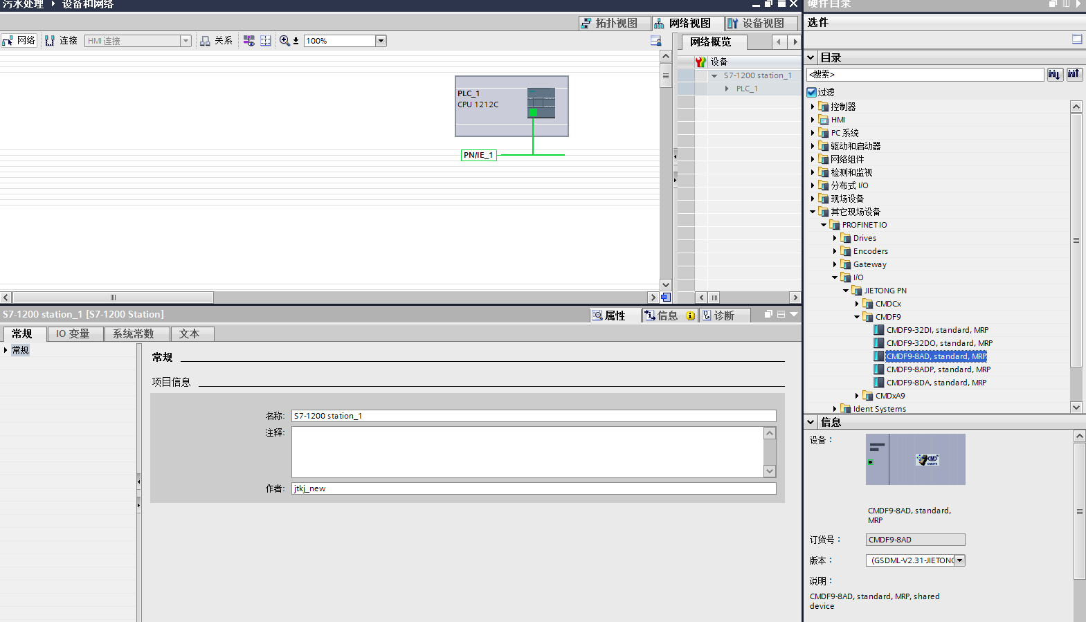Collapse the 目录 catalog section
The image size is (1086, 622).
pyautogui.click(x=811, y=57)
